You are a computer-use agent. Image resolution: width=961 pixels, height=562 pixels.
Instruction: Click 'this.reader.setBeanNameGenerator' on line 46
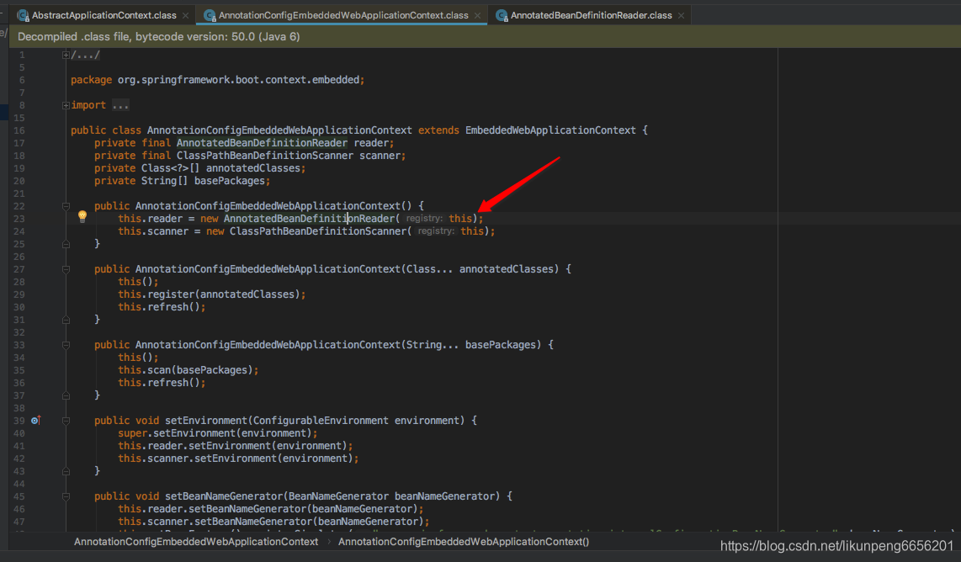(x=212, y=509)
